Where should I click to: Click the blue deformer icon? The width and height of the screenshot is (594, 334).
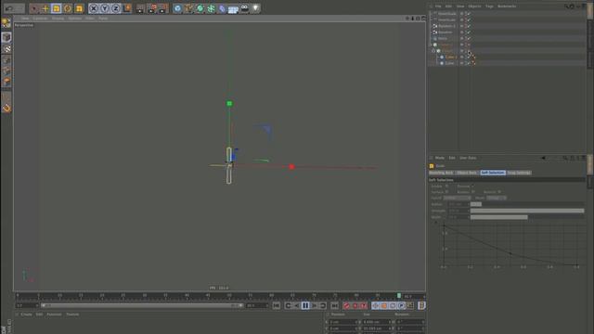[x=222, y=8]
